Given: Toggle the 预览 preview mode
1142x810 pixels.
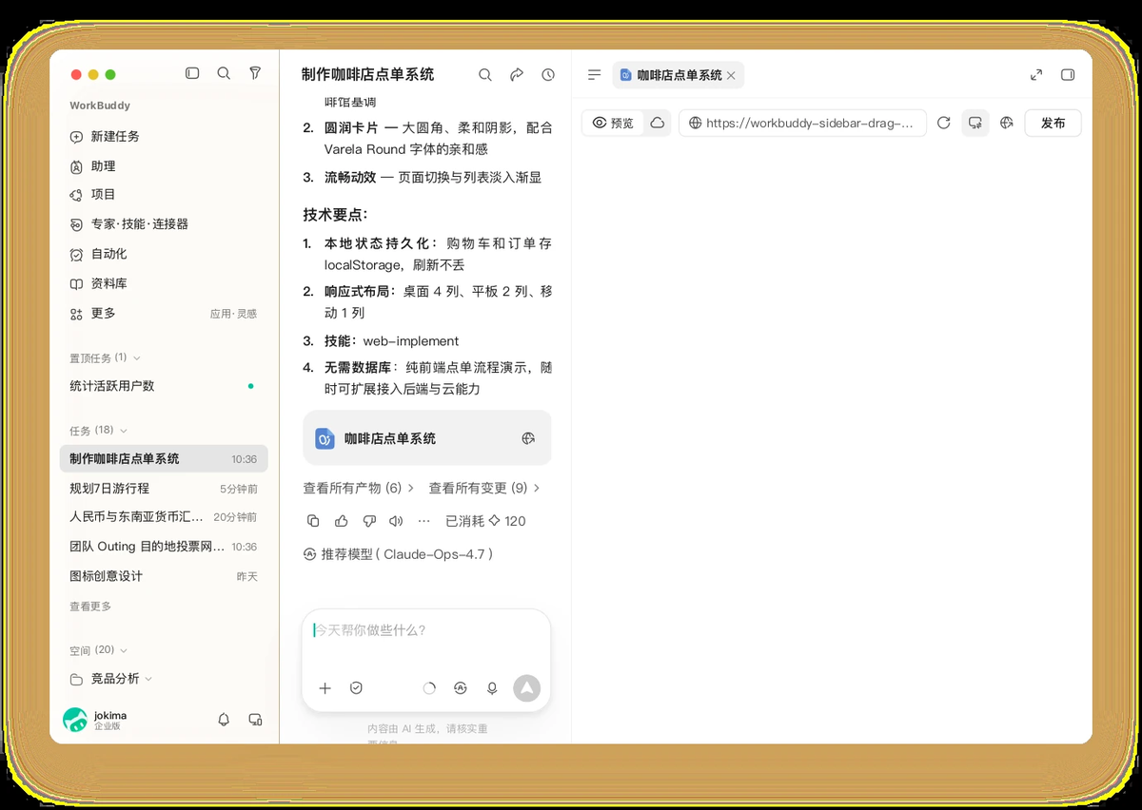Looking at the screenshot, I should point(613,123).
